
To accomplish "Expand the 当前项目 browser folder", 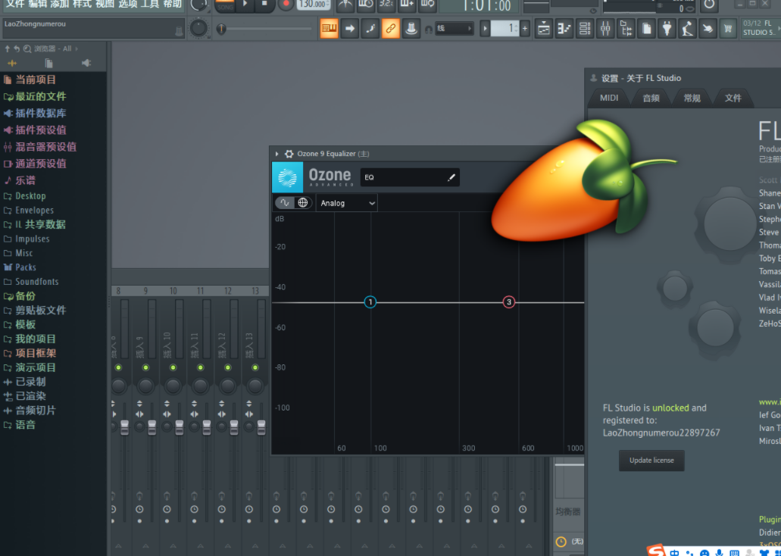I will tap(30, 80).
